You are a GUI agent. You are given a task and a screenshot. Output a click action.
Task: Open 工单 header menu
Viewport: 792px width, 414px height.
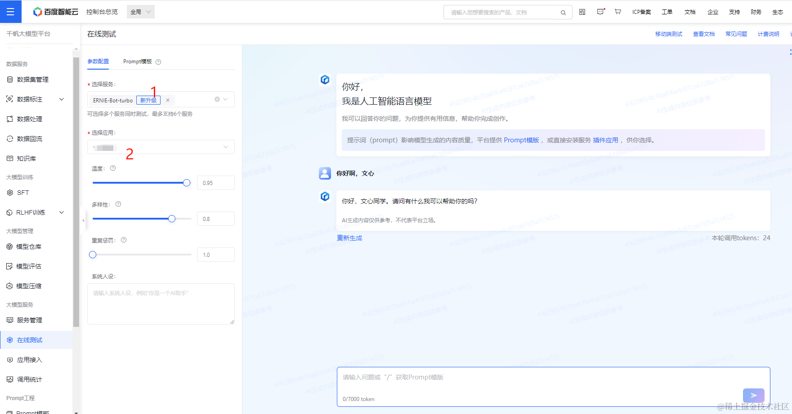pos(667,12)
